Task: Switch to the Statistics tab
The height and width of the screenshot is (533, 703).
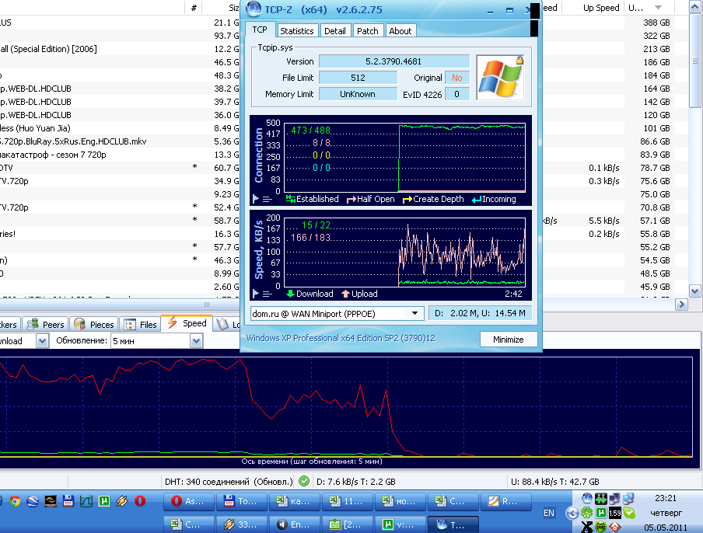Action: [296, 31]
